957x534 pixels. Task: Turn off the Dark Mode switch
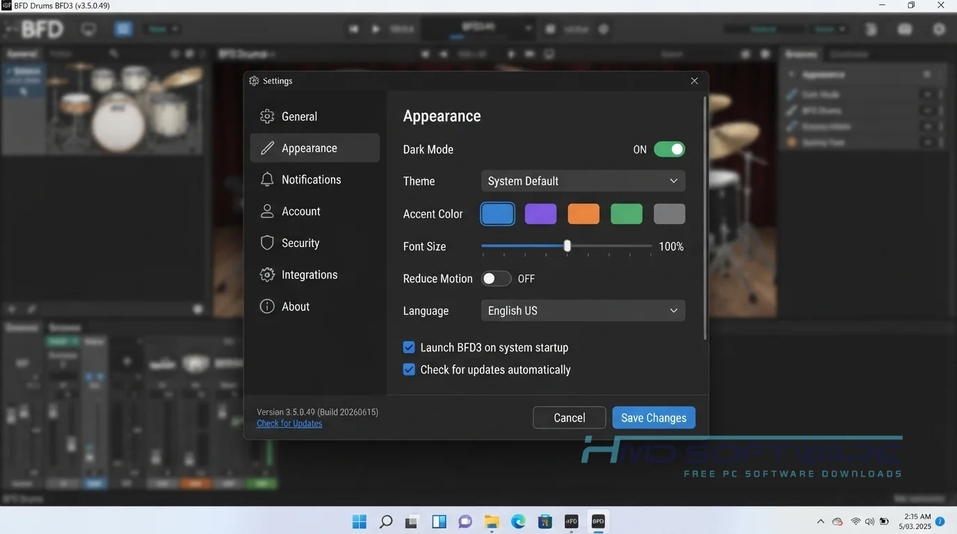tap(669, 149)
